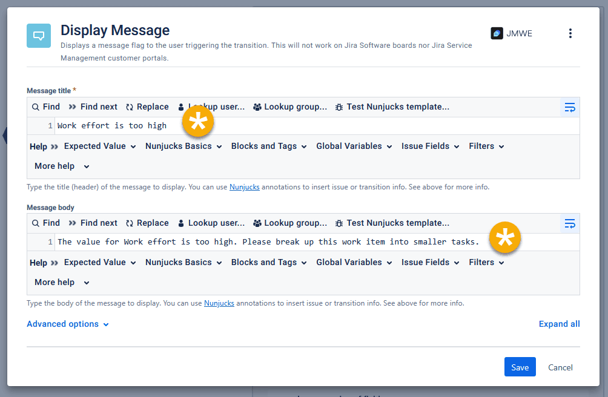Click Find in Message title toolbar

pyautogui.click(x=46, y=107)
